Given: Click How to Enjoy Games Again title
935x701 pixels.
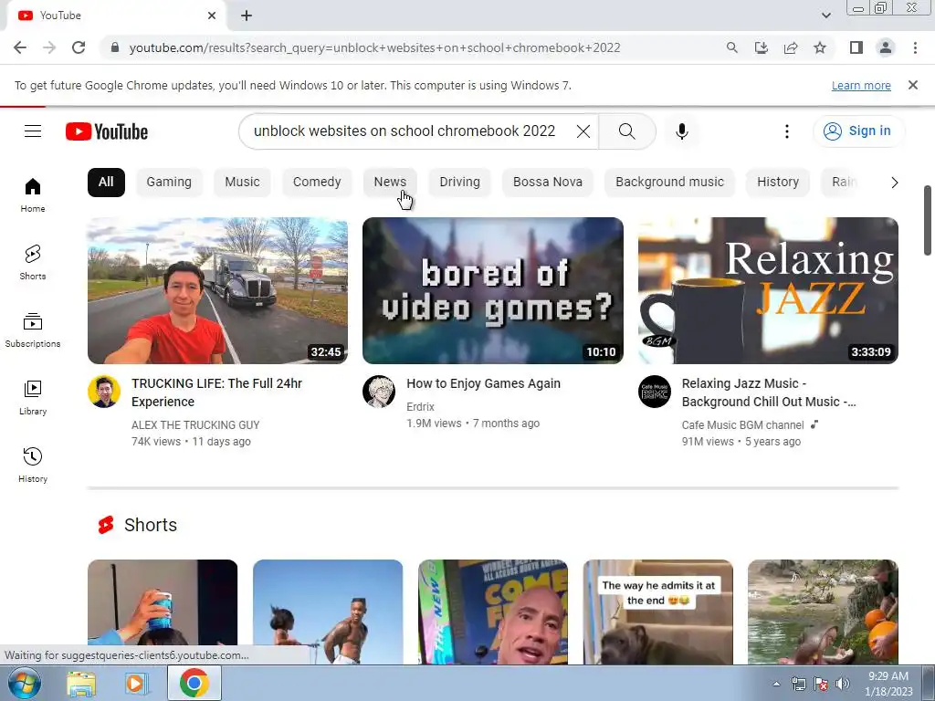Looking at the screenshot, I should click(x=484, y=383).
